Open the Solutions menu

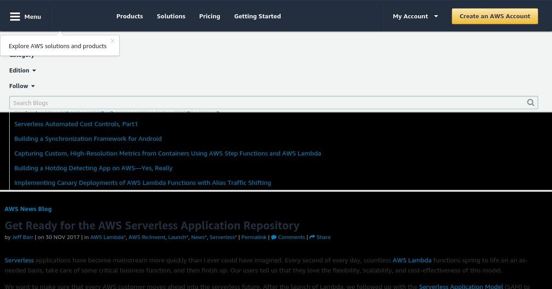[x=171, y=16]
